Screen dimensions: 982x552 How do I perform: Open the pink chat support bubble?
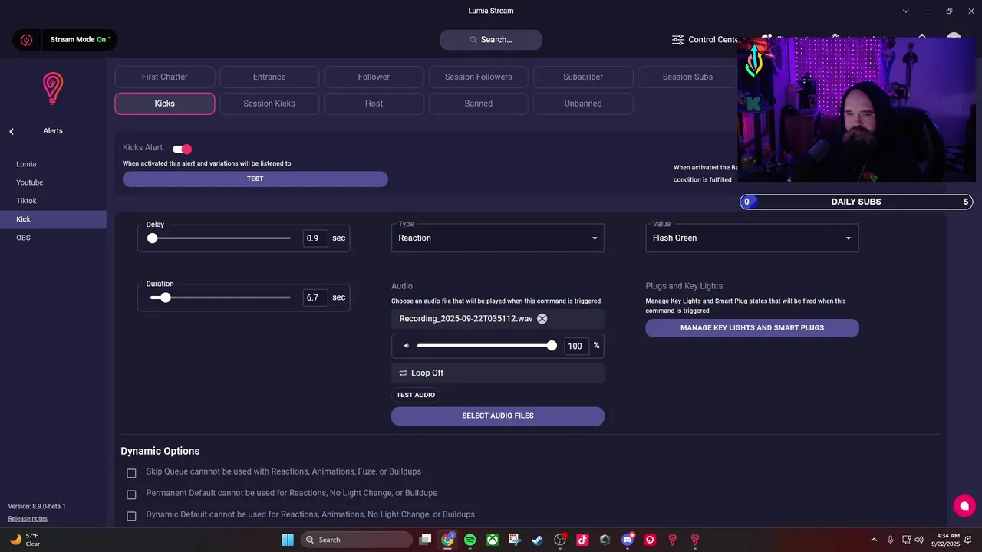(x=964, y=506)
